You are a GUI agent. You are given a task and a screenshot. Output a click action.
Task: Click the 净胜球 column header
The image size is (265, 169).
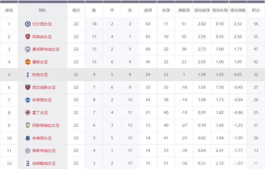[183, 10]
